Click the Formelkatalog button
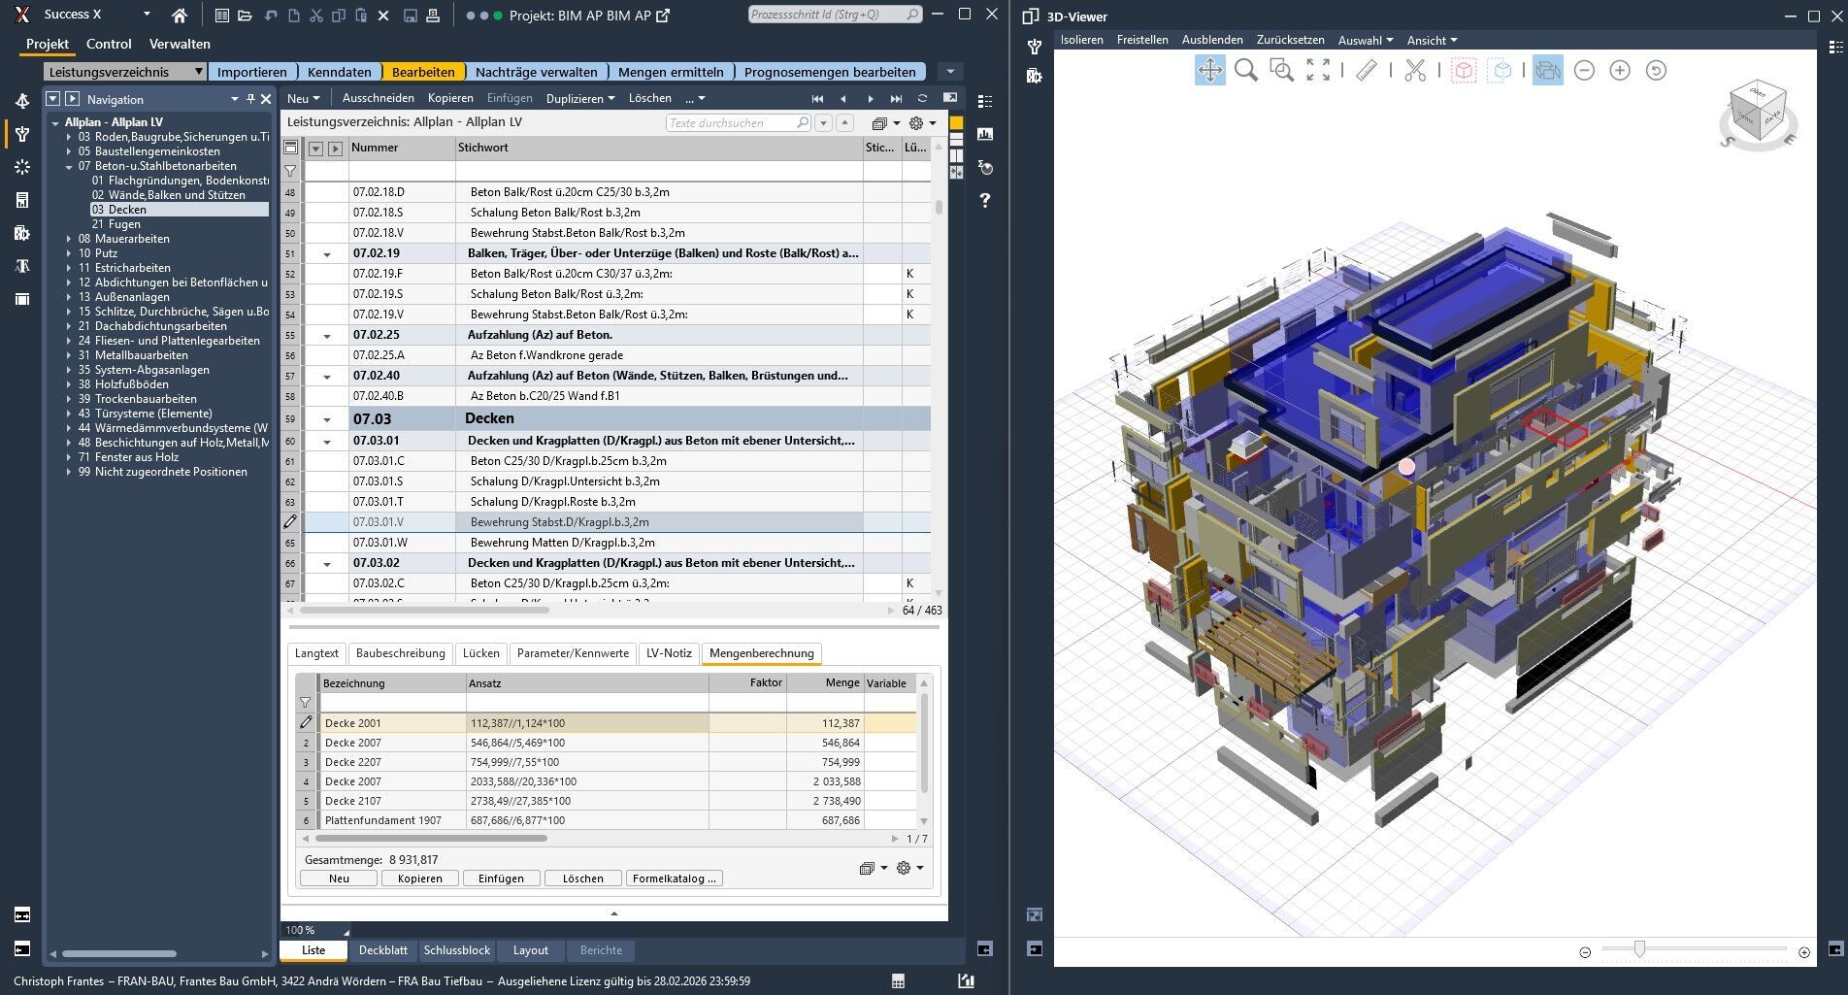This screenshot has width=1848, height=995. coord(674,879)
